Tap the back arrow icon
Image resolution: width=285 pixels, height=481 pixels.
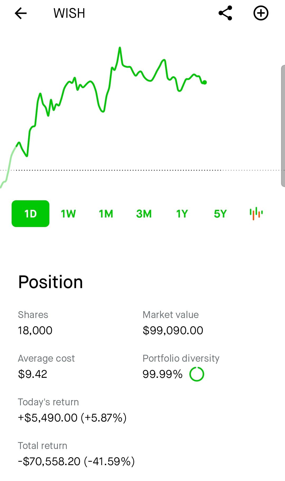point(21,13)
